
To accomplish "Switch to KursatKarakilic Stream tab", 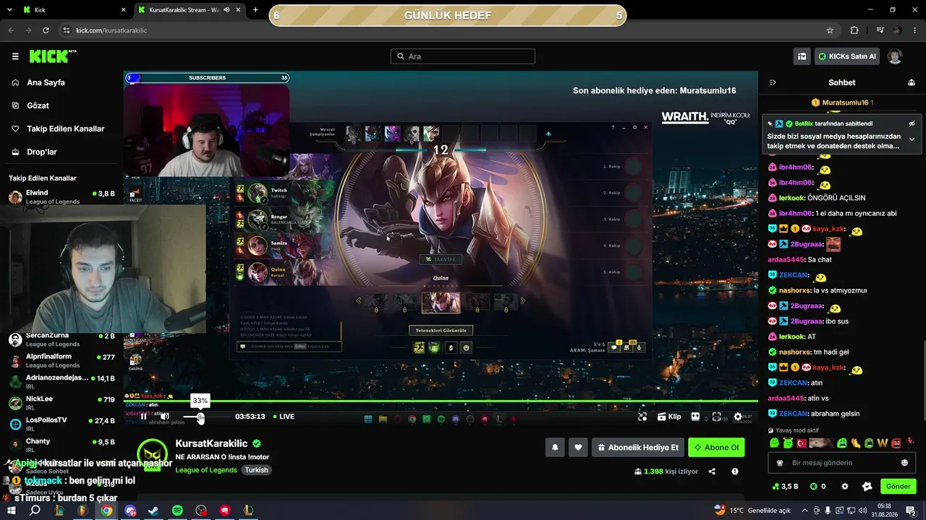I will pyautogui.click(x=188, y=10).
